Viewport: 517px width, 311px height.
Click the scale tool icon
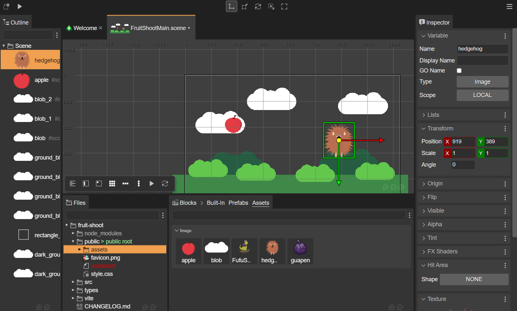[x=245, y=6]
